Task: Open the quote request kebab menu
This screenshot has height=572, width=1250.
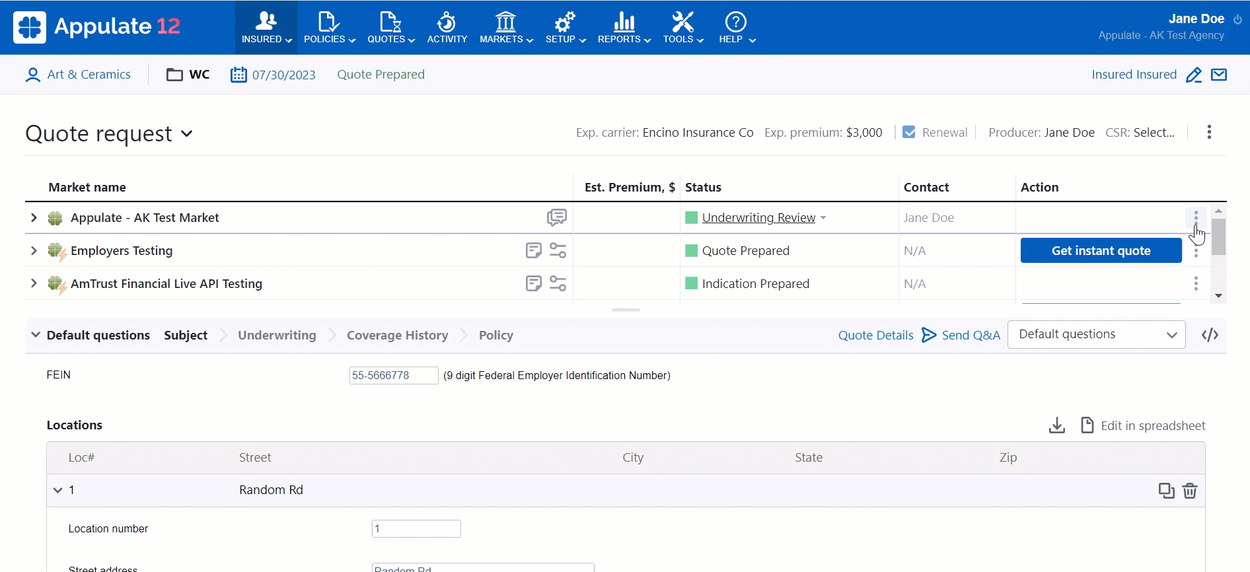Action: coord(1209,132)
